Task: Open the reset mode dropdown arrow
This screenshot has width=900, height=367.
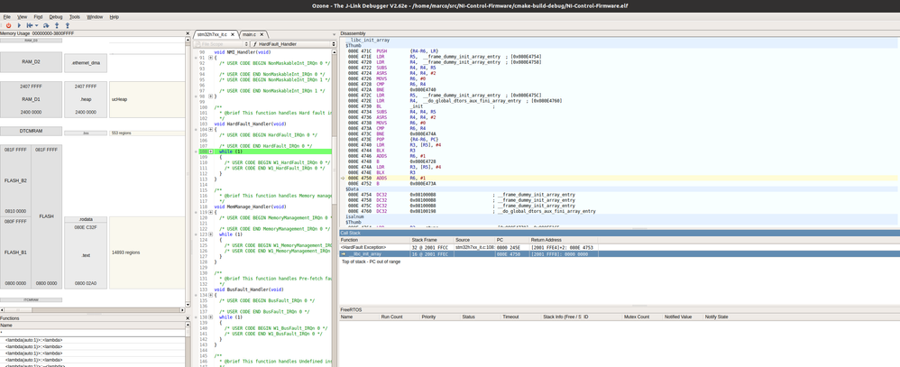Action: pos(37,25)
